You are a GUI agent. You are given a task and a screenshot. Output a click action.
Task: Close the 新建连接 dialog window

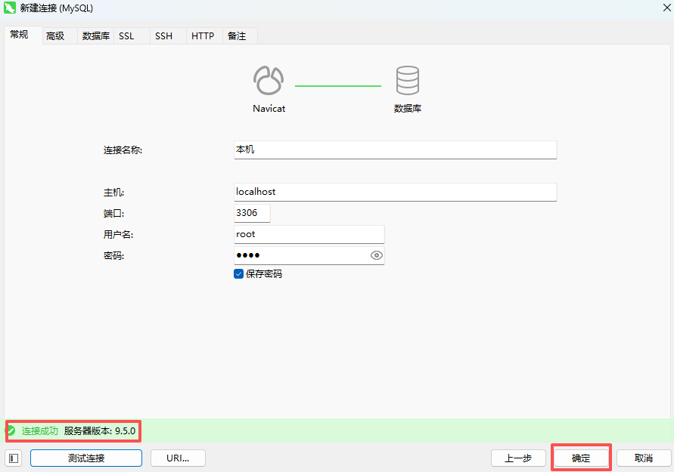pyautogui.click(x=666, y=8)
